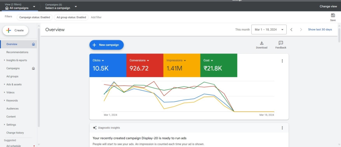Click Change view button

click(328, 7)
